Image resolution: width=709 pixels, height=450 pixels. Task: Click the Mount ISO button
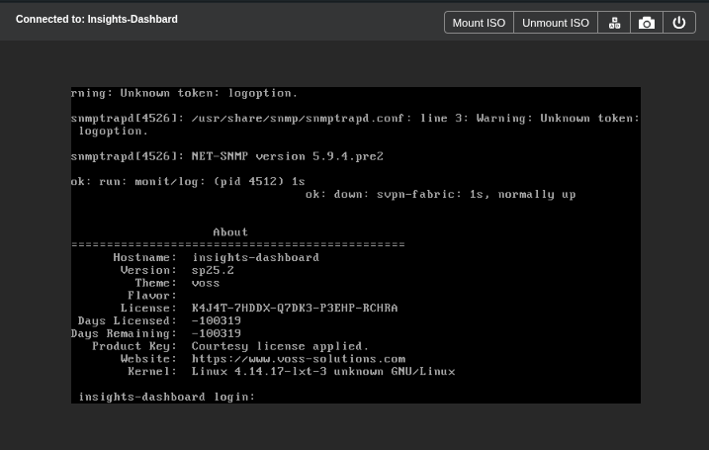(x=479, y=23)
